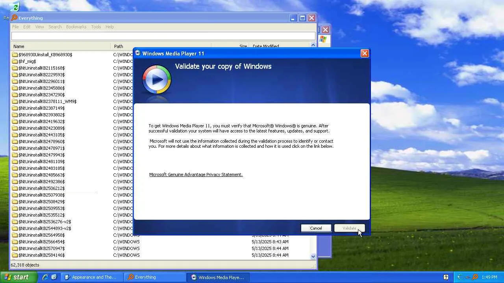
Task: Click the $NtUninstallKB2419632$ folder icon
Action: click(x=15, y=121)
